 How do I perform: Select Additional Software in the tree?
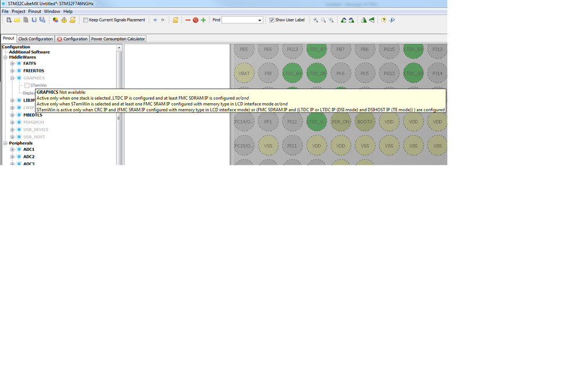pyautogui.click(x=29, y=52)
